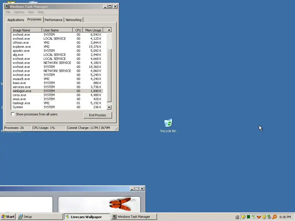295x221 pixels.
Task: Open the Help menu
Action: click(40, 12)
